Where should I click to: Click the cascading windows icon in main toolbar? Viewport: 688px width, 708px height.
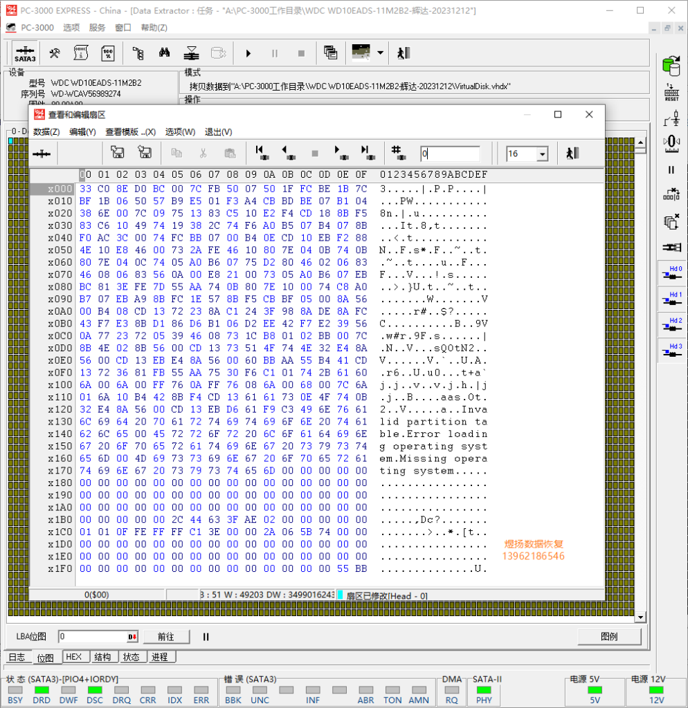pos(330,53)
